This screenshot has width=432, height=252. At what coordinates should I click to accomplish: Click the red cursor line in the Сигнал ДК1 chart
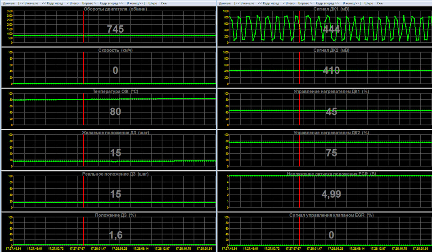coord(300,27)
